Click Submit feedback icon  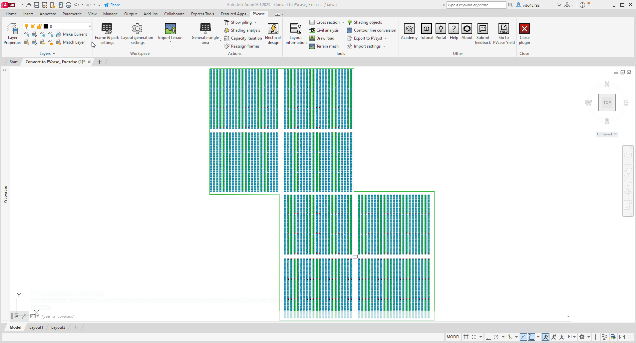482,29
